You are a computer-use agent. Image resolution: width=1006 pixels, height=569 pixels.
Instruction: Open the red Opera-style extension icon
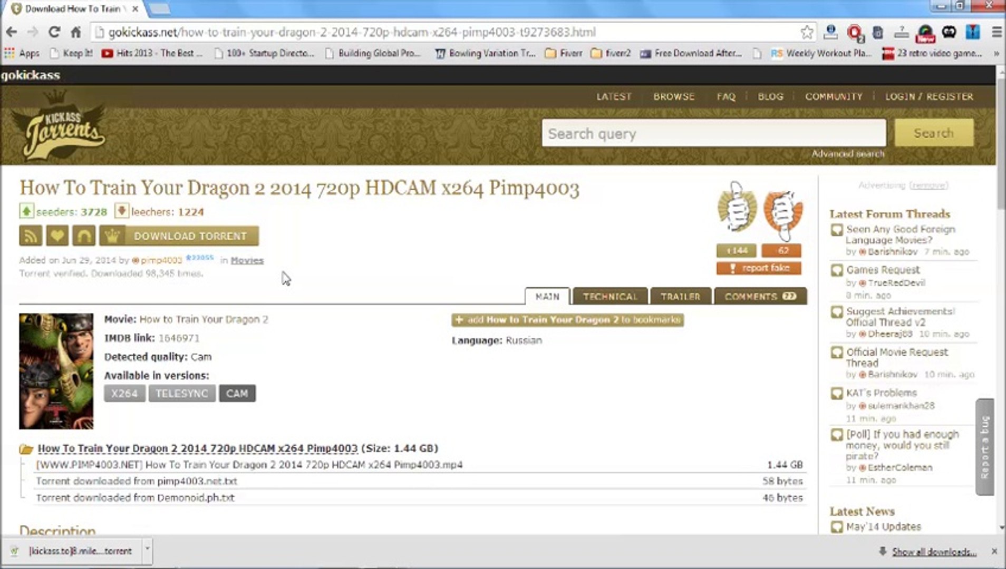(x=854, y=33)
